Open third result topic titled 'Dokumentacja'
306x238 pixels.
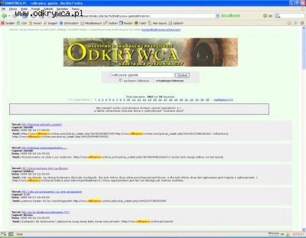[x=45, y=168]
